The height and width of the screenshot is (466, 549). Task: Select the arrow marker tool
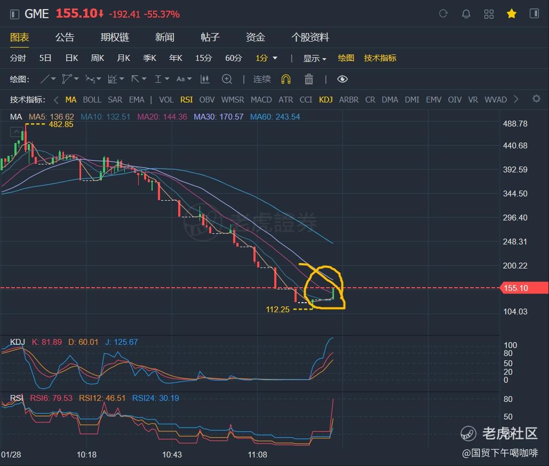(135, 79)
